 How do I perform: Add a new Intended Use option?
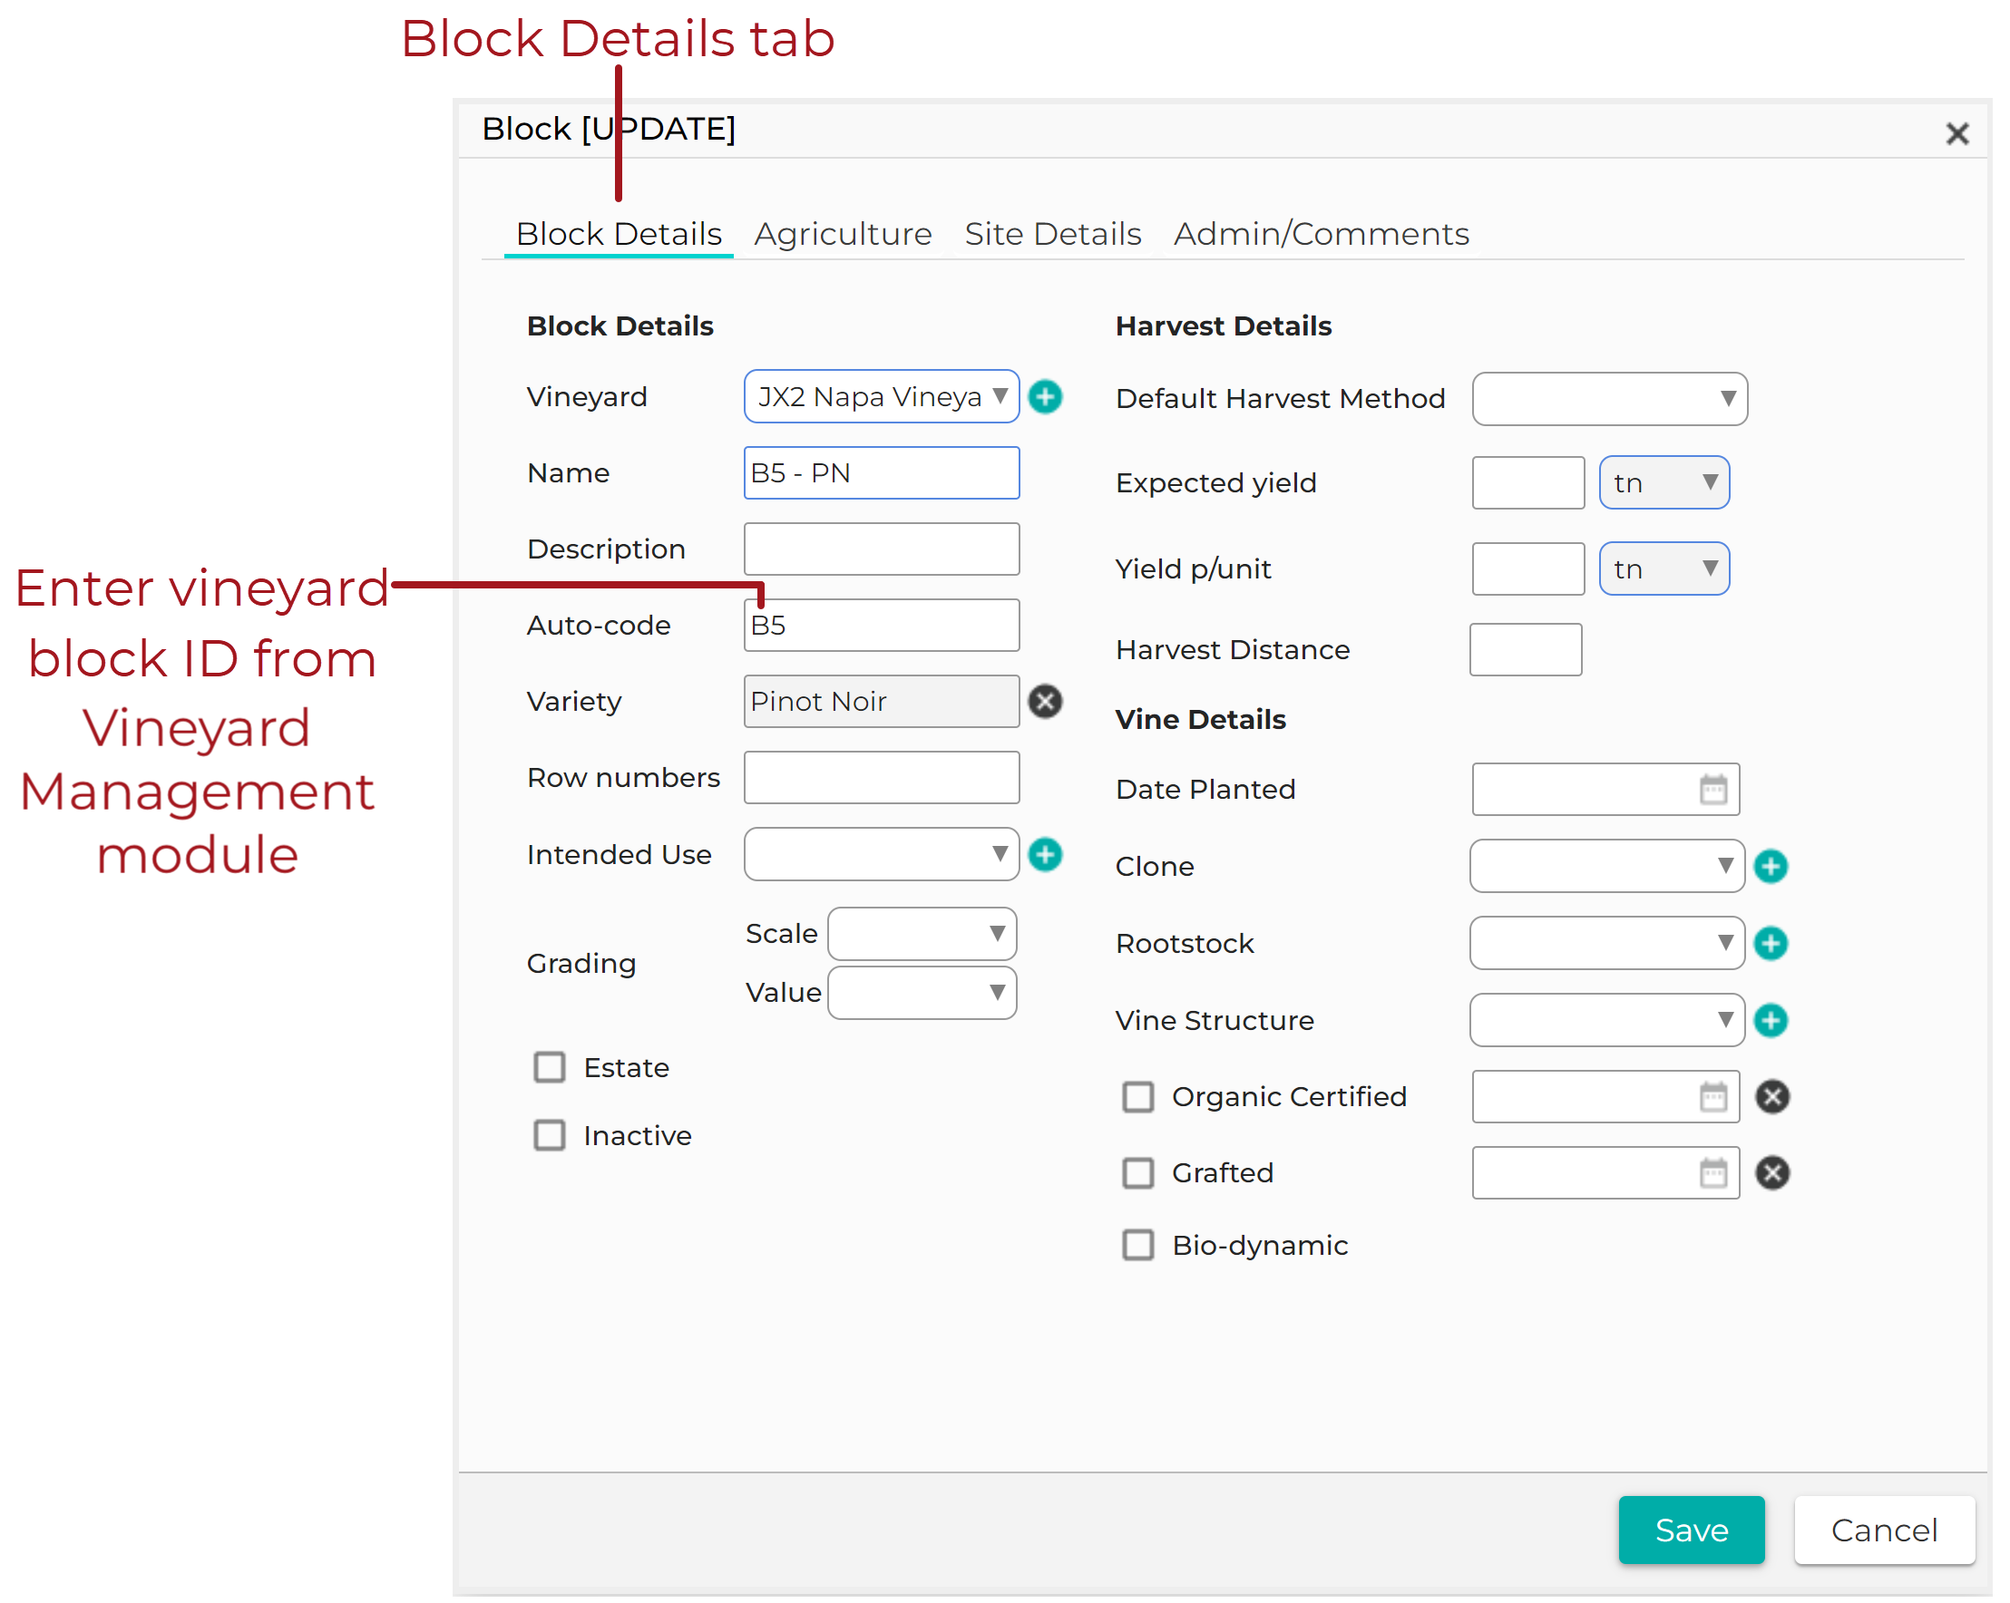click(x=1045, y=855)
